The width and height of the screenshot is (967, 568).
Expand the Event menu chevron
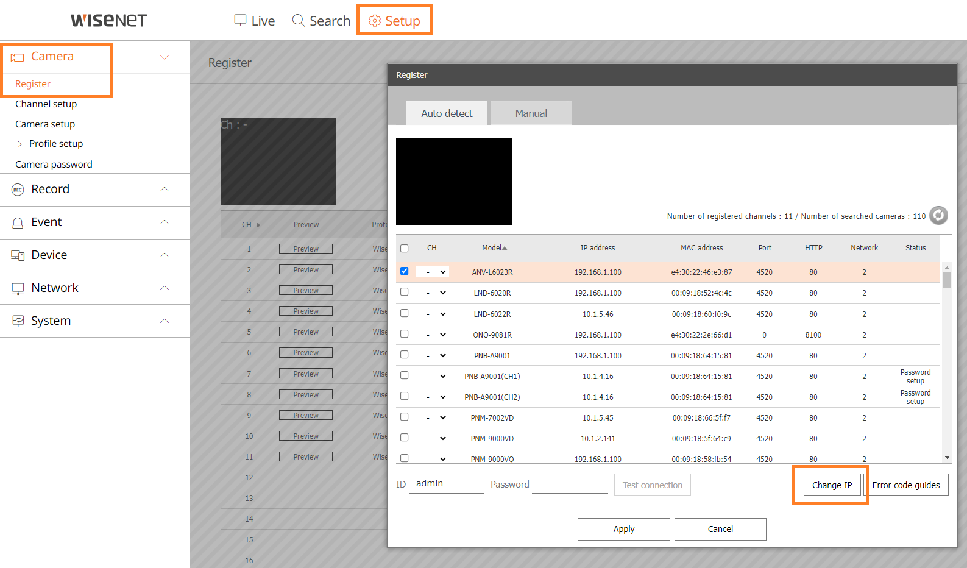[164, 222]
